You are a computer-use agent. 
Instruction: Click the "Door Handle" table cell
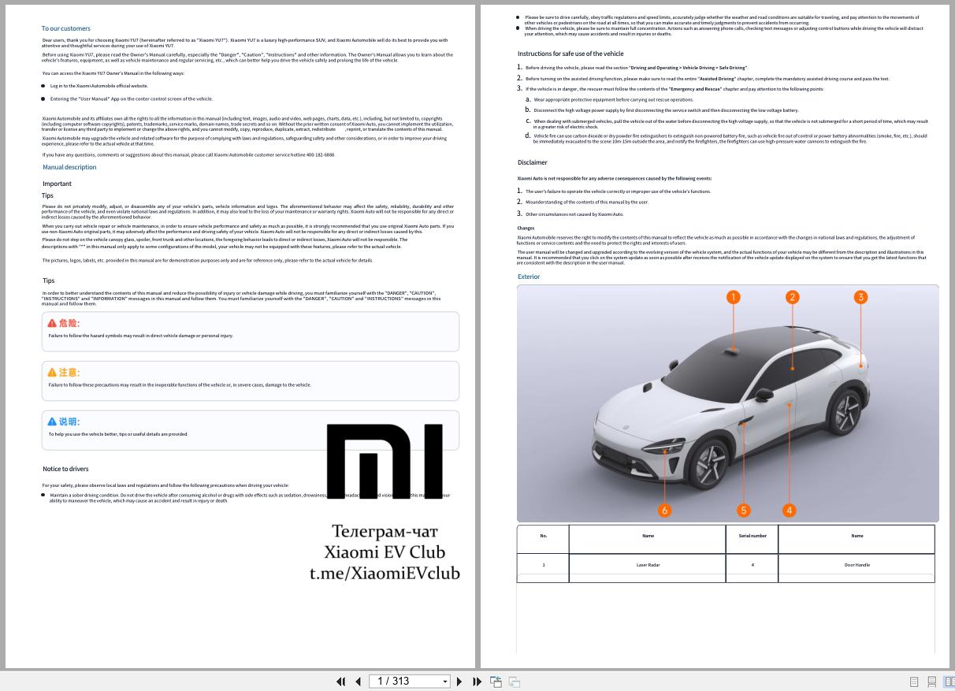pos(857,565)
